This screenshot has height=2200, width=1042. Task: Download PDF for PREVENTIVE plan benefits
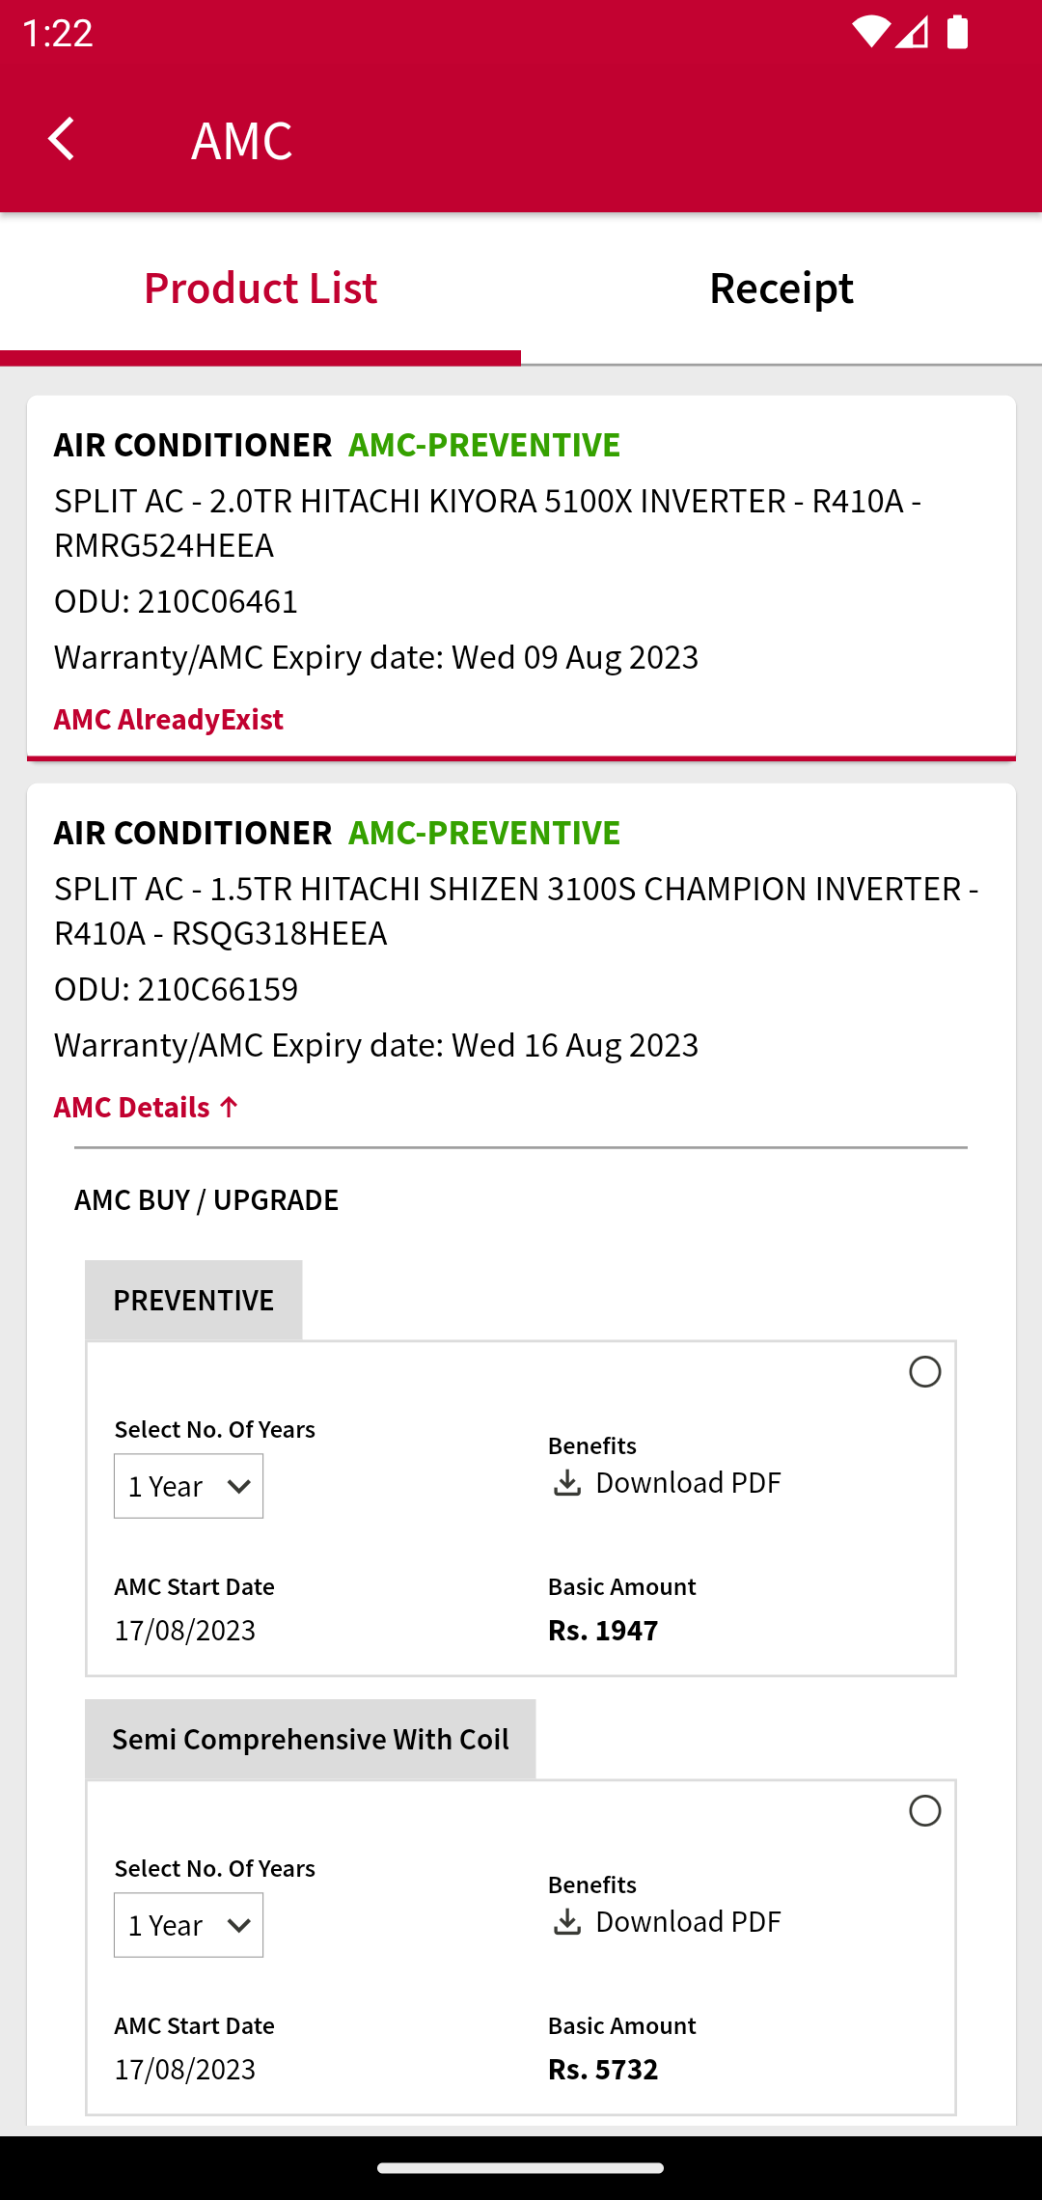coord(687,1483)
